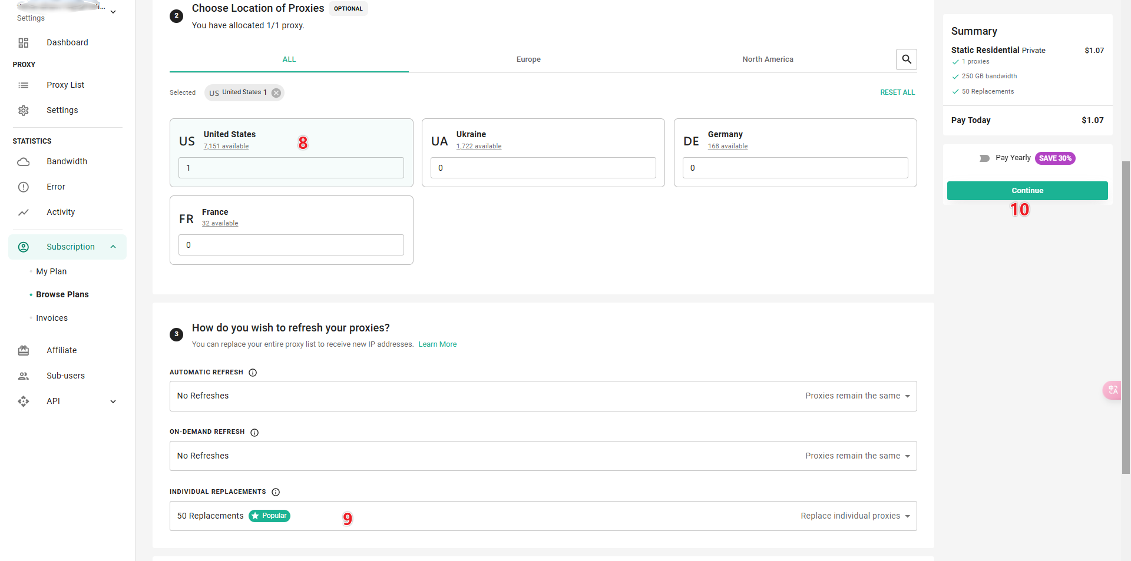Click the Germany quantity field
Image resolution: width=1131 pixels, height=561 pixels.
coord(795,168)
